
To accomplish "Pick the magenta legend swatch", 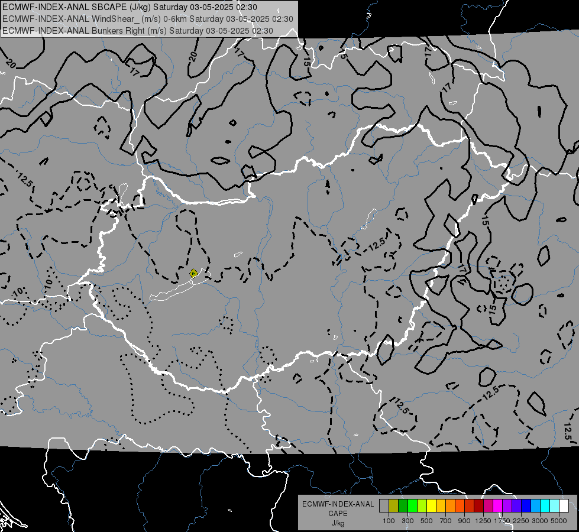I will click(x=498, y=506).
